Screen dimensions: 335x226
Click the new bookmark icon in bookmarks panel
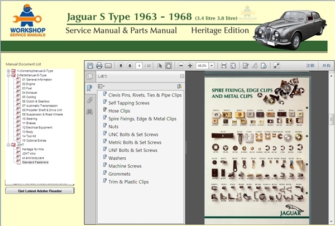179,86
